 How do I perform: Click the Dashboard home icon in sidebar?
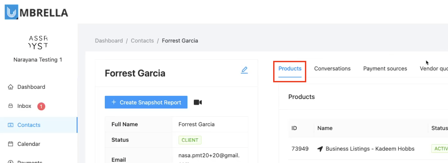[x=11, y=87]
